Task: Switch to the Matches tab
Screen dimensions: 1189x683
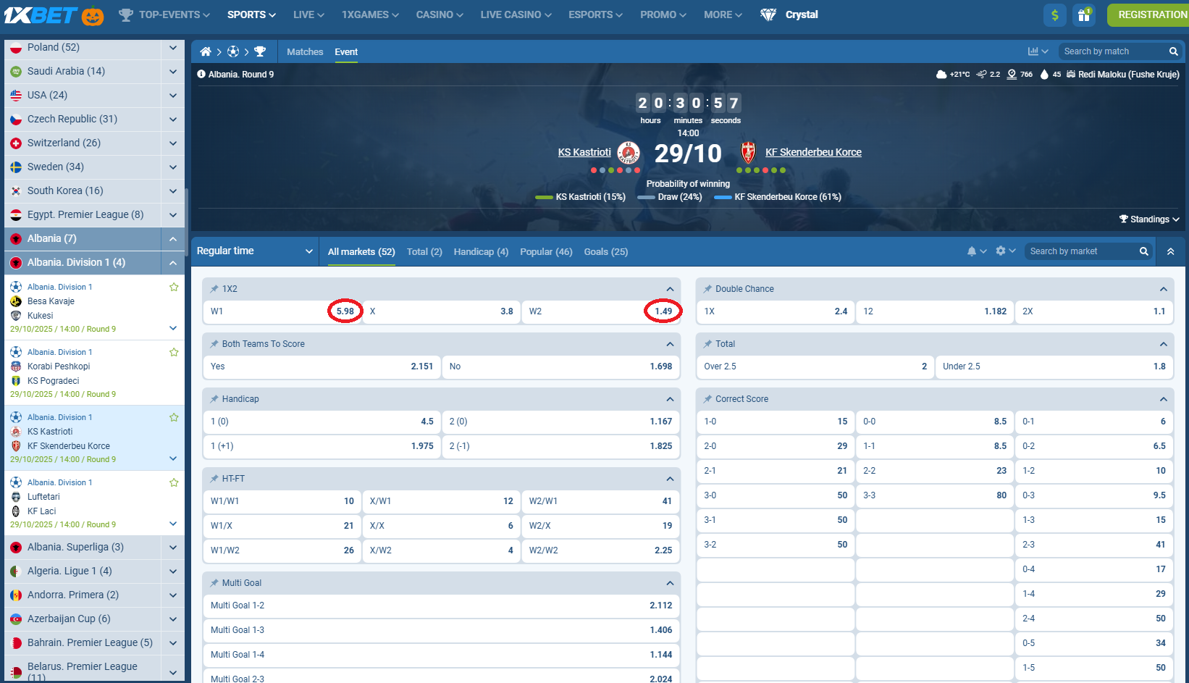Action: (304, 51)
